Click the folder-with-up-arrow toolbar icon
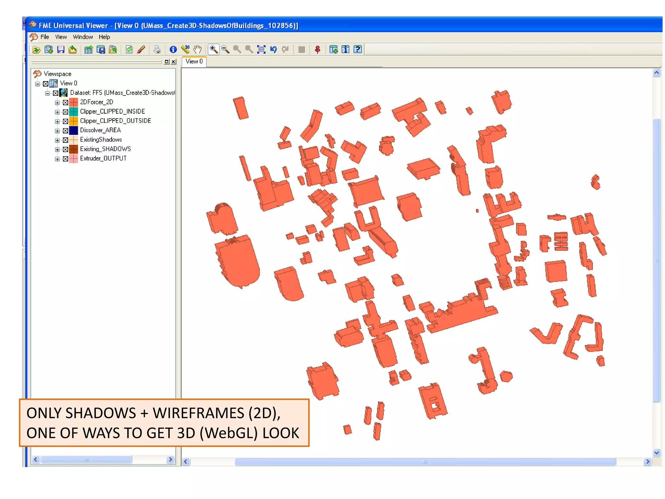Screen dimensions: 665x499 click(x=73, y=50)
